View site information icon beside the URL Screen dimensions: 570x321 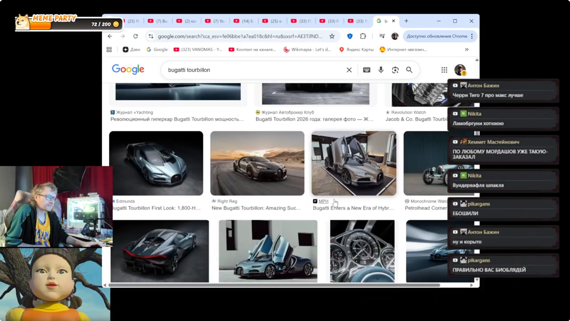click(x=151, y=36)
